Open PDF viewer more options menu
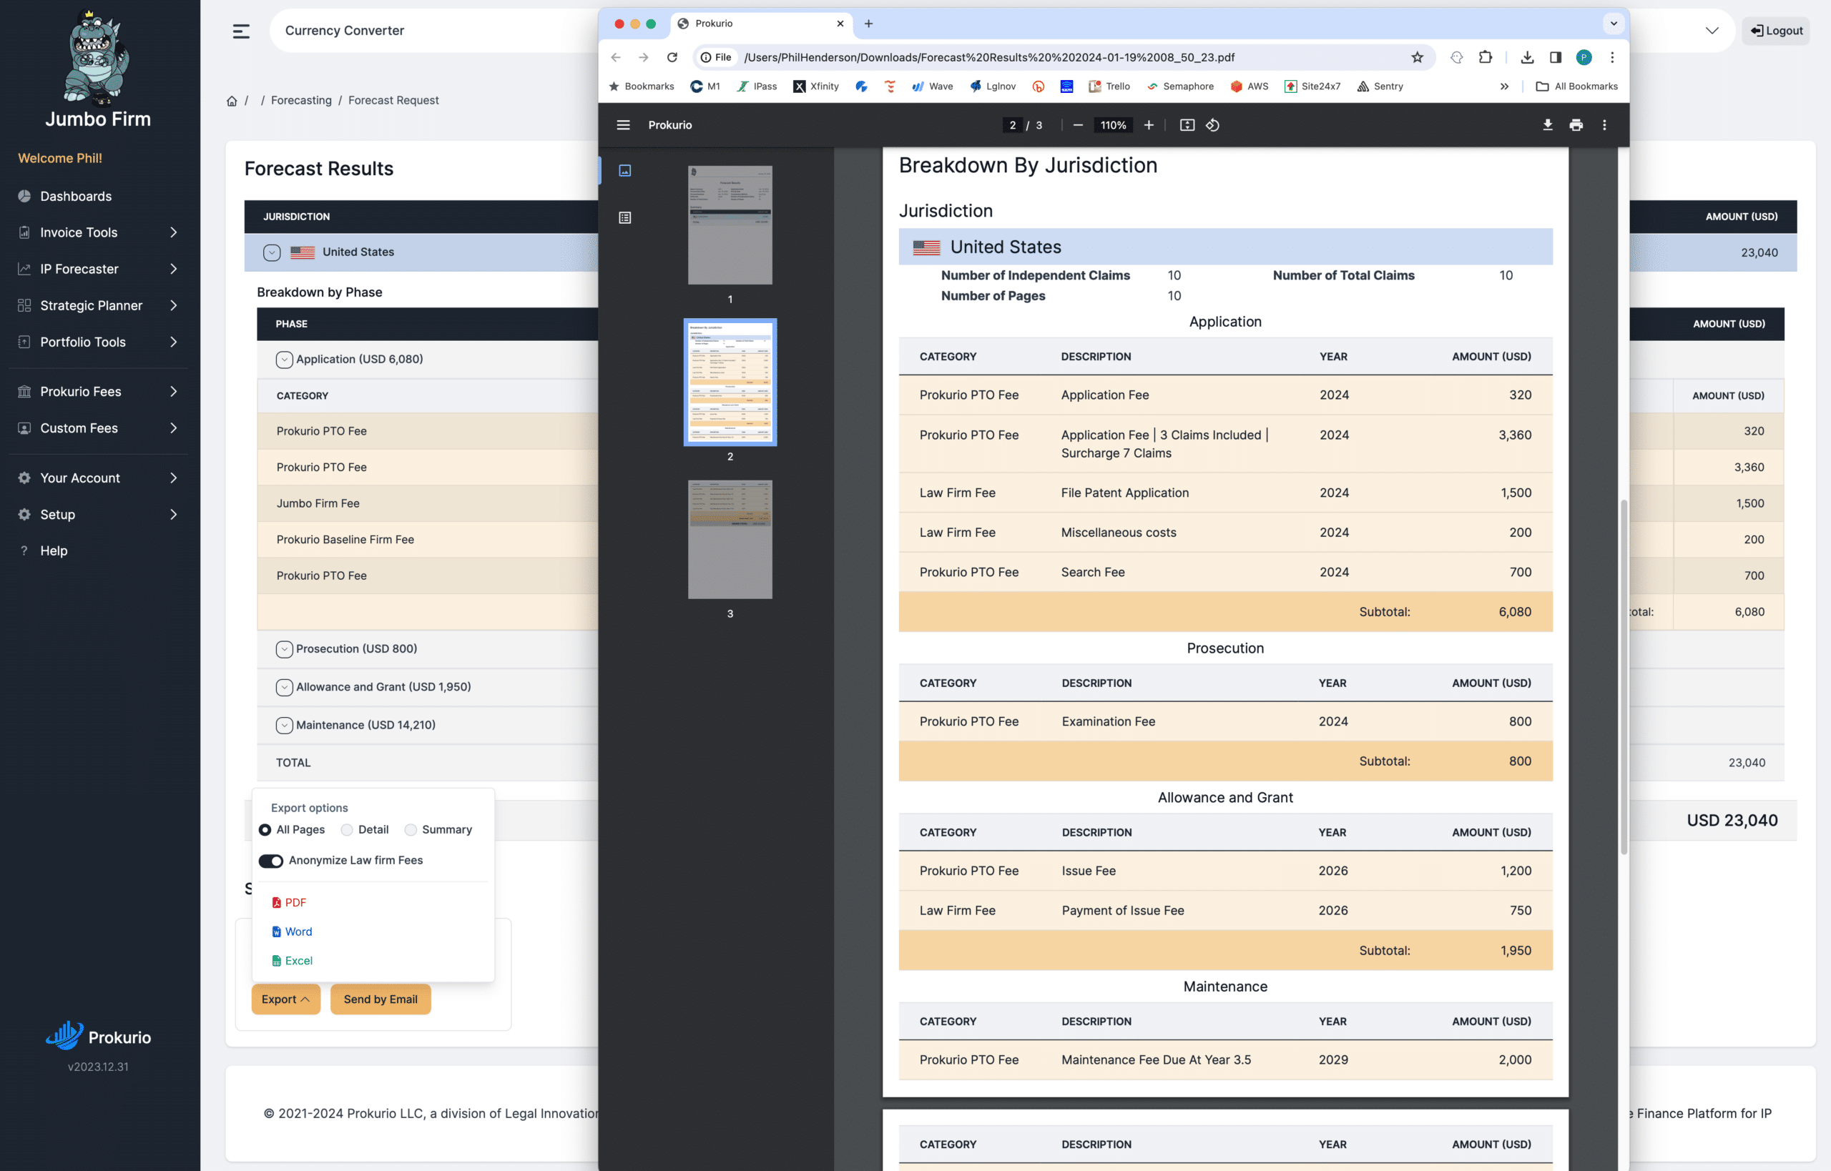Screen dimensions: 1831x1171 point(1604,124)
